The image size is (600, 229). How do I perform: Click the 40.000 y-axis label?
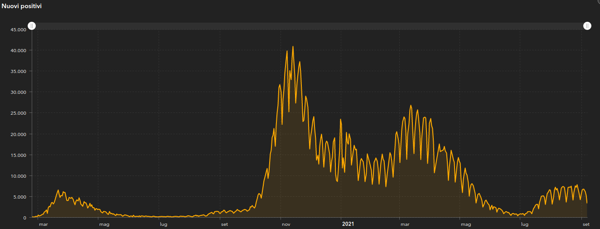[x=18, y=50]
